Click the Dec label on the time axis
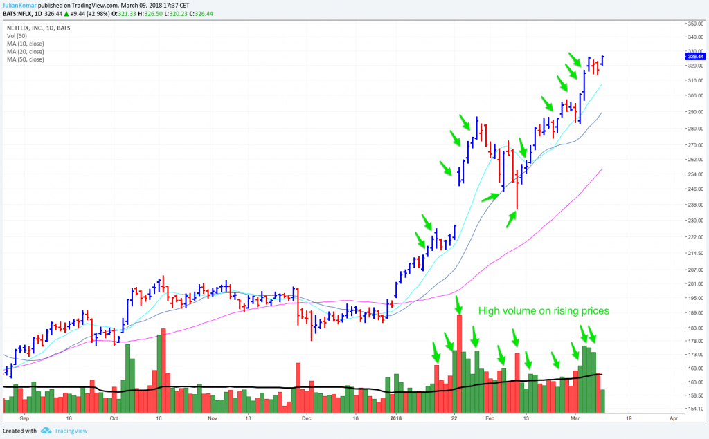The image size is (709, 439). point(307,418)
